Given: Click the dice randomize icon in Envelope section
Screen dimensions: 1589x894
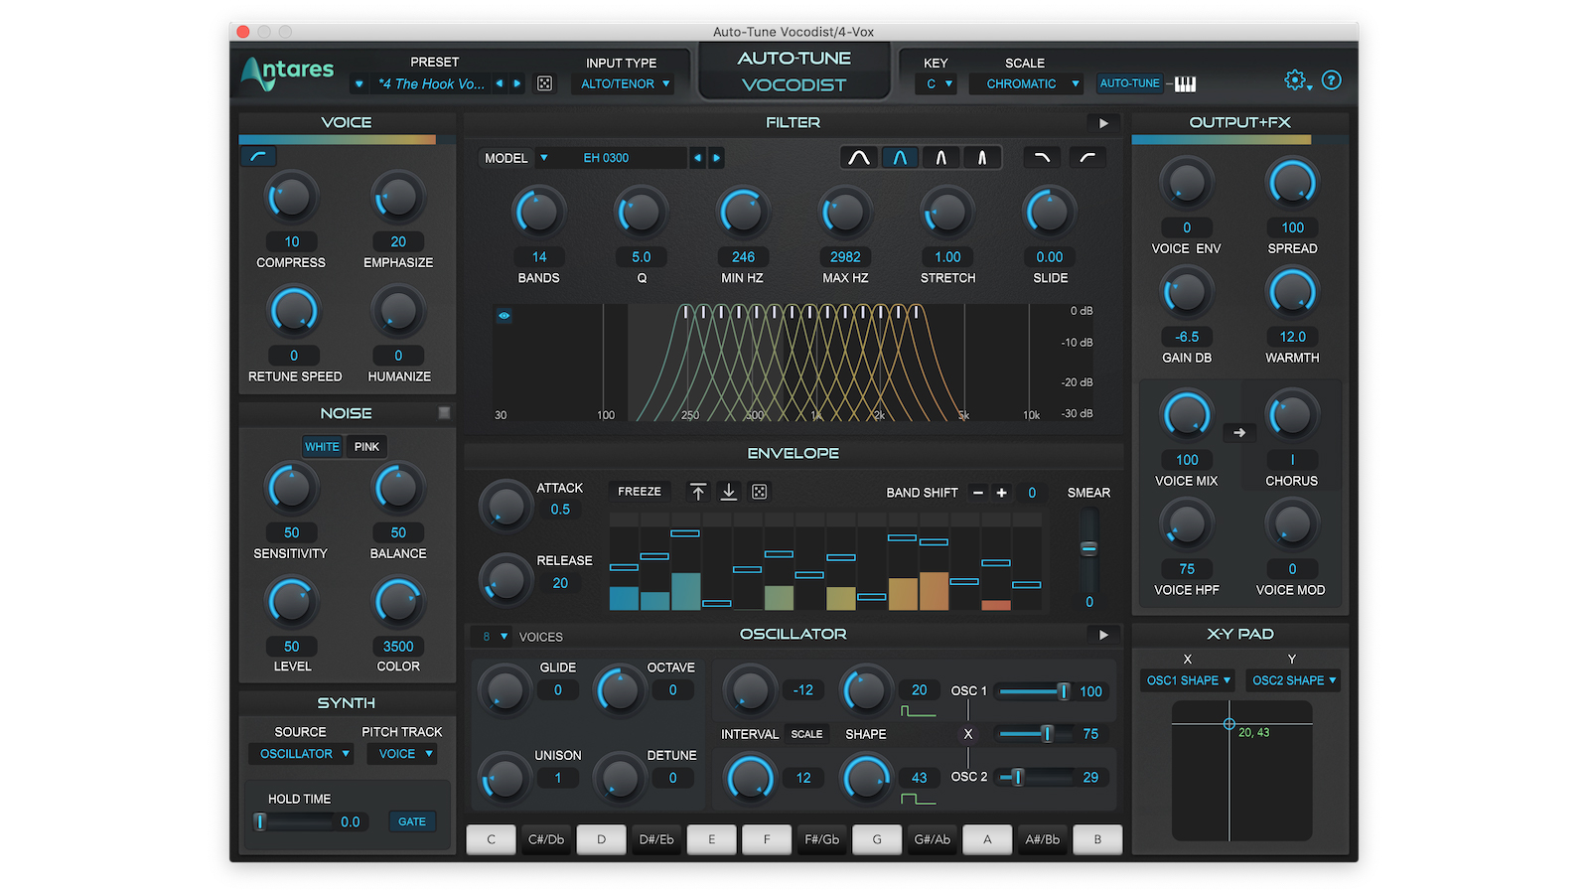Looking at the screenshot, I should [x=759, y=492].
